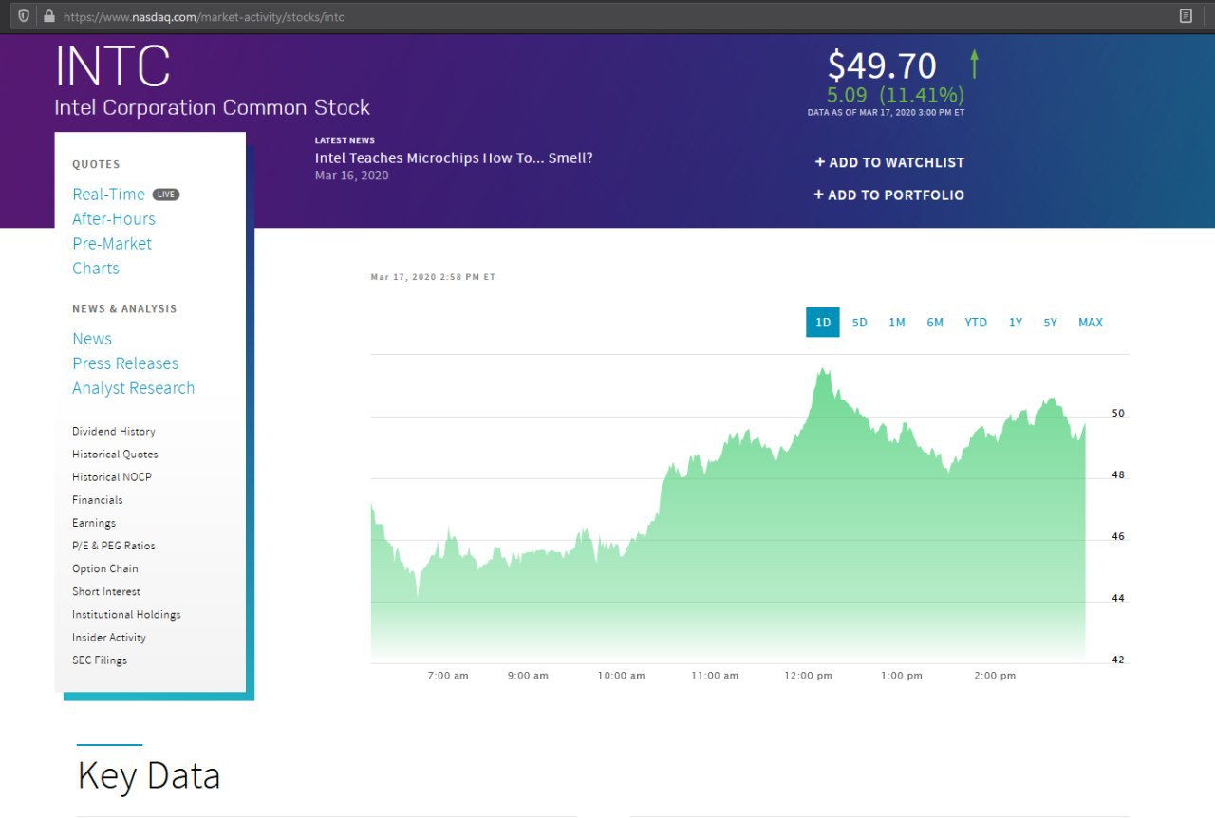Open Institutional Holdings link
The width and height of the screenshot is (1215, 818).
(x=126, y=614)
